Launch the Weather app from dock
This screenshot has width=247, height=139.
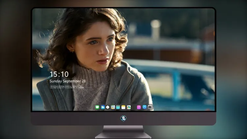pos(103,107)
